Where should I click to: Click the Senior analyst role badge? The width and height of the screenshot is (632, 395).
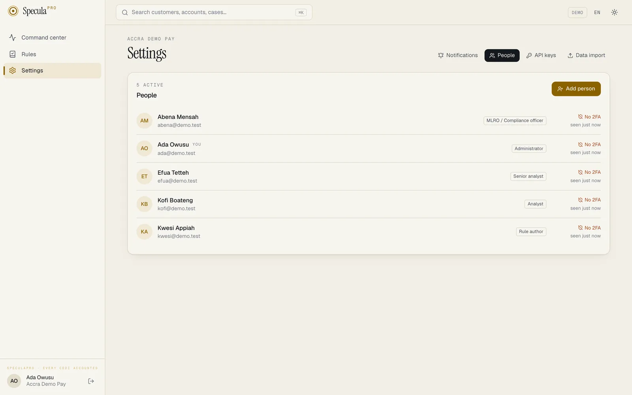pos(528,176)
